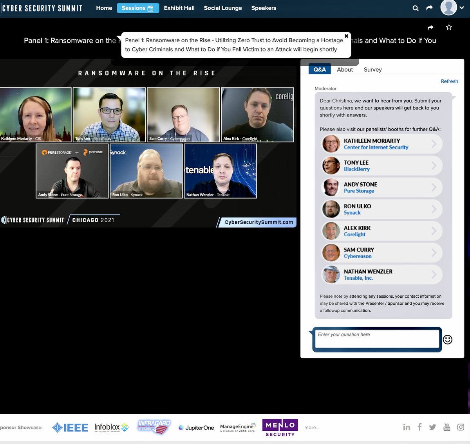Open the Instagram icon in footer

pyautogui.click(x=461, y=427)
